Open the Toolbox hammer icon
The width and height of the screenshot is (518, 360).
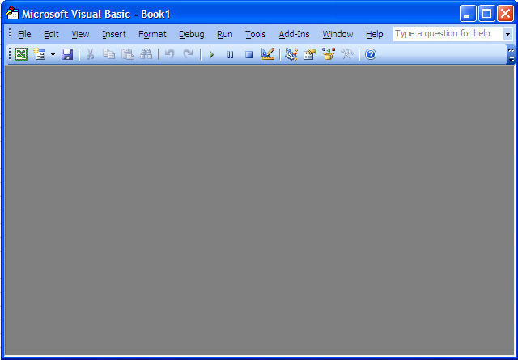pos(347,54)
